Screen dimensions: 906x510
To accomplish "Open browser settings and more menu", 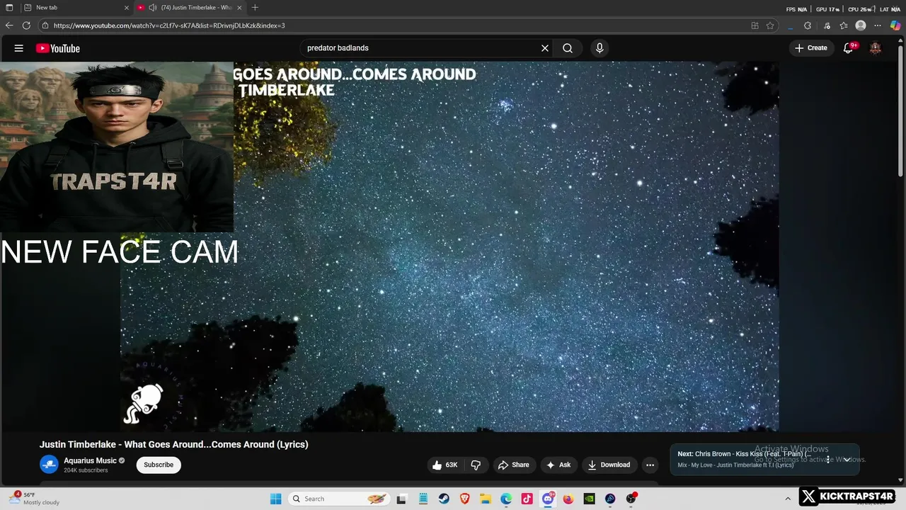I will (x=878, y=25).
